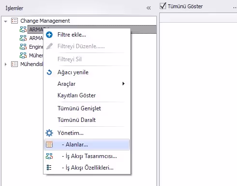Collapse the Change Management tree node

[6, 21]
